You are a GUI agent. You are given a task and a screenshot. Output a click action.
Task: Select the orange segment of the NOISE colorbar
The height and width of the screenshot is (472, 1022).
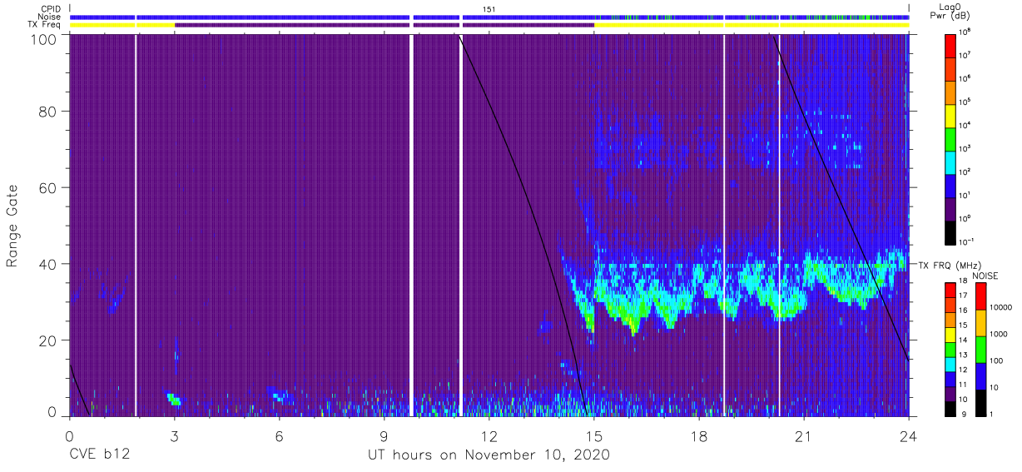point(983,323)
